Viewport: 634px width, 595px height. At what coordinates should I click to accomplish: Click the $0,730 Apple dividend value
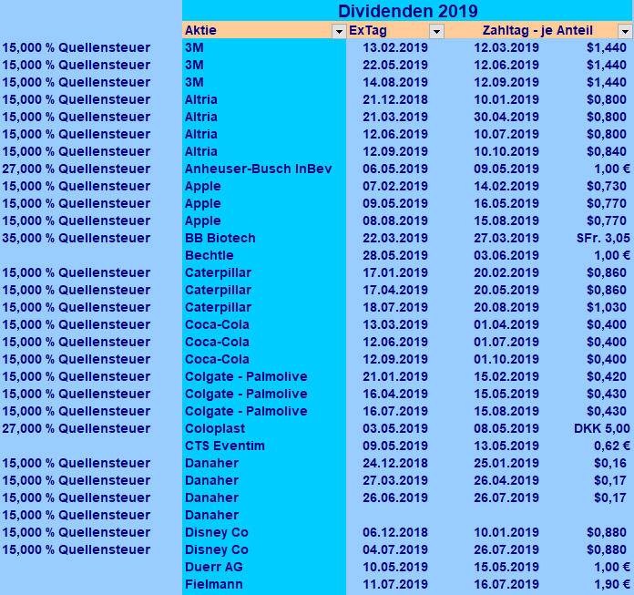607,187
